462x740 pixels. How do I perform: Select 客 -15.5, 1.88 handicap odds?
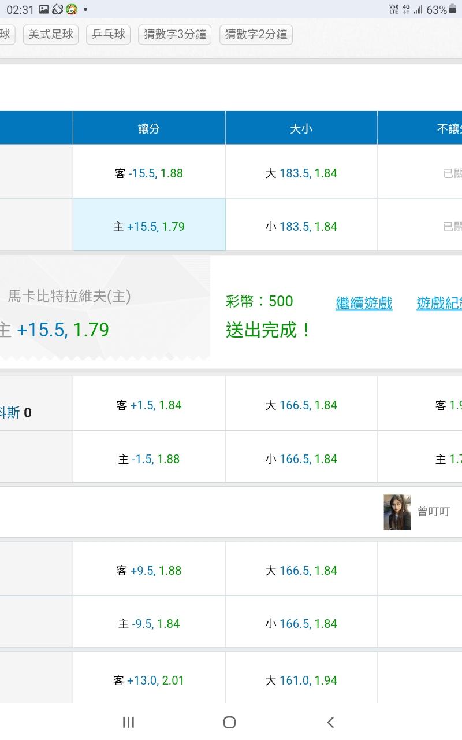[149, 173]
